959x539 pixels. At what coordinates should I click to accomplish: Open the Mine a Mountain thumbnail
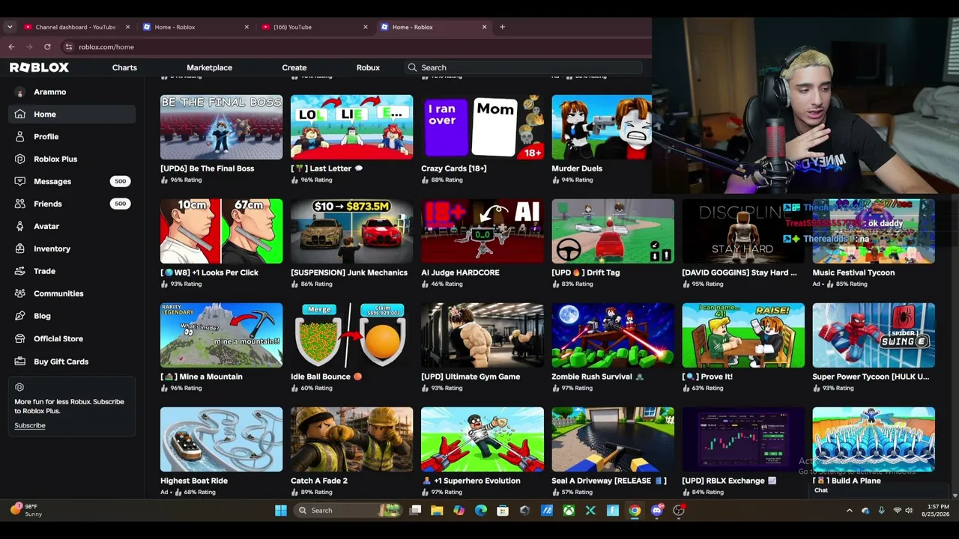pyautogui.click(x=221, y=335)
